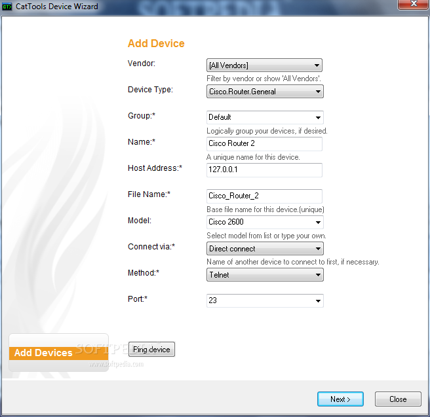Click the Ping device button
430x417 pixels.
point(151,350)
